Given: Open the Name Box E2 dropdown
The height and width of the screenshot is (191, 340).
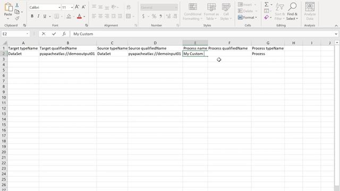Looking at the screenshot, I should click(x=27, y=34).
